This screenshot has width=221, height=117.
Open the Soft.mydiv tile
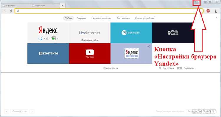tap(131, 33)
